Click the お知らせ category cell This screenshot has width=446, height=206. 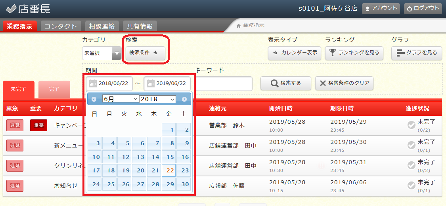click(x=66, y=186)
